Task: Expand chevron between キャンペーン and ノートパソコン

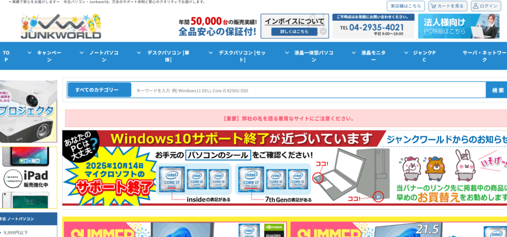Action: (x=82, y=53)
